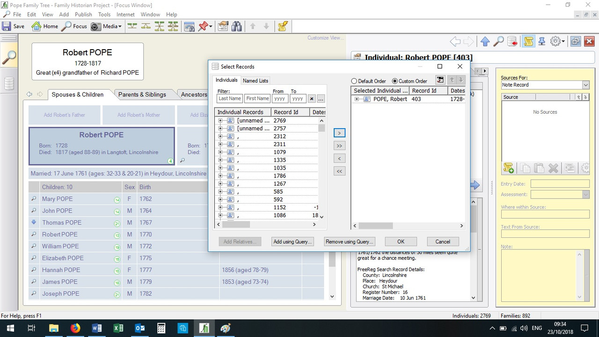Viewport: 599px width, 337px height.
Task: Click the Customize View link
Action: pyautogui.click(x=325, y=38)
